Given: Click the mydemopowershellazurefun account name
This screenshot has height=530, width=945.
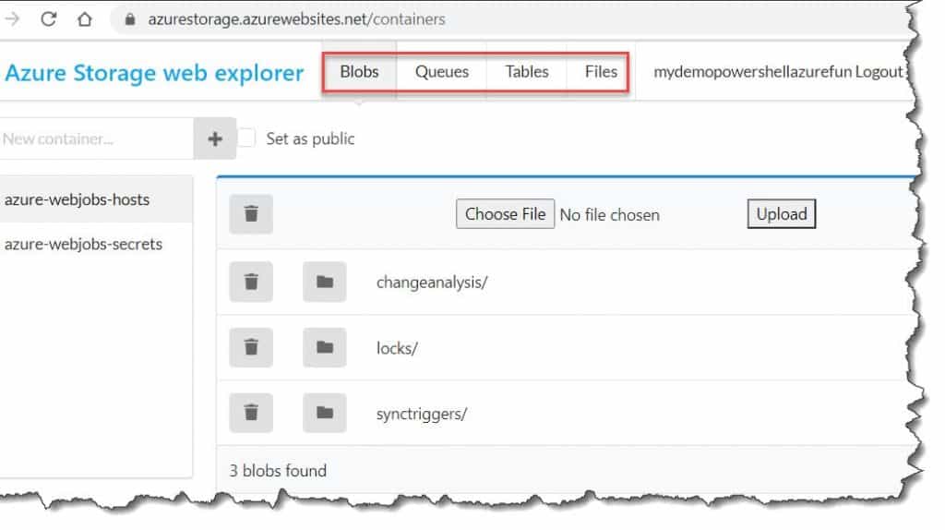Looking at the screenshot, I should [x=753, y=72].
